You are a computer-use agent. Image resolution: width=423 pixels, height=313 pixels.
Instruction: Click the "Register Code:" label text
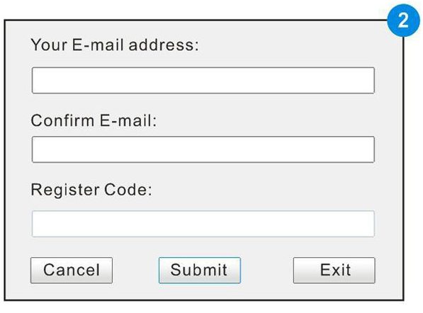[91, 190]
